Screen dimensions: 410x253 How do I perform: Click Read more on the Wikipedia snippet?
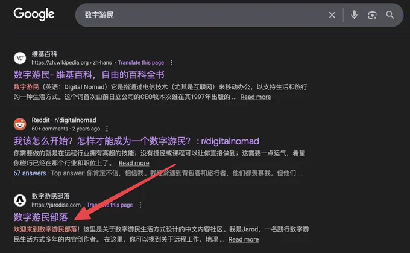[256, 97]
